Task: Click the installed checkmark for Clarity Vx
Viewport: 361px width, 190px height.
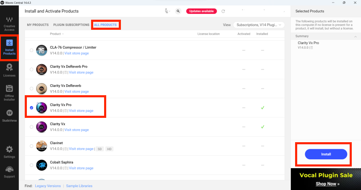Action: 262,127
